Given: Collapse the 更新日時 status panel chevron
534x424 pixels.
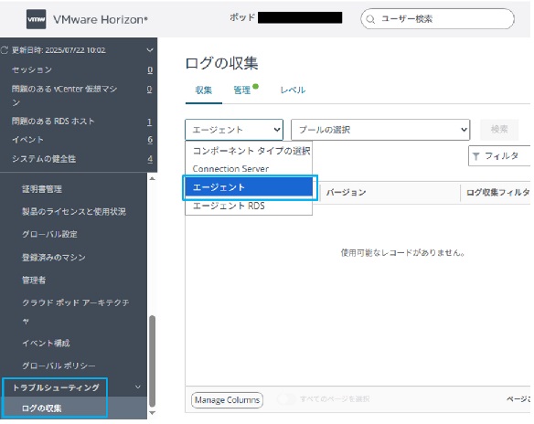Looking at the screenshot, I should (150, 50).
